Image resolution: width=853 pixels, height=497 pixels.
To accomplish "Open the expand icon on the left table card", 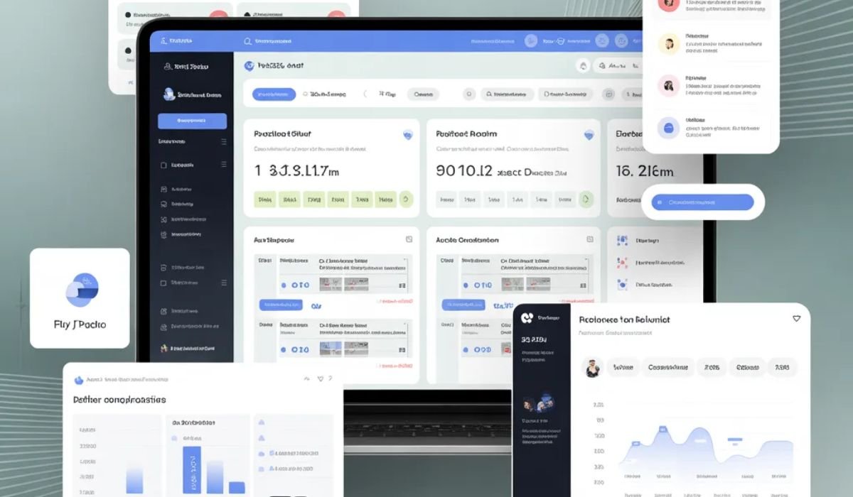I will pyautogui.click(x=409, y=240).
